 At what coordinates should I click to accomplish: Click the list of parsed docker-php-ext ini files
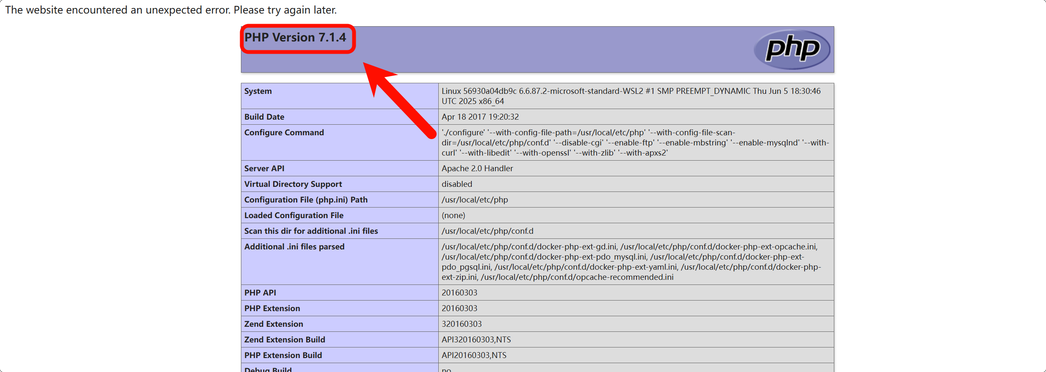631,262
